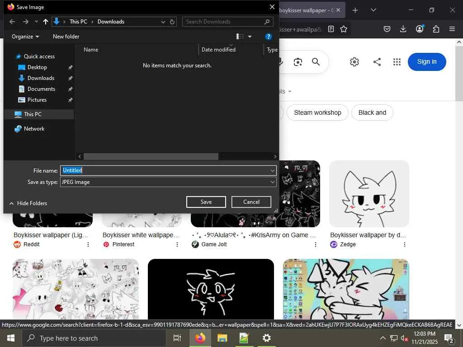
Task: Open Settings gear on taskbar
Action: pyautogui.click(x=266, y=338)
